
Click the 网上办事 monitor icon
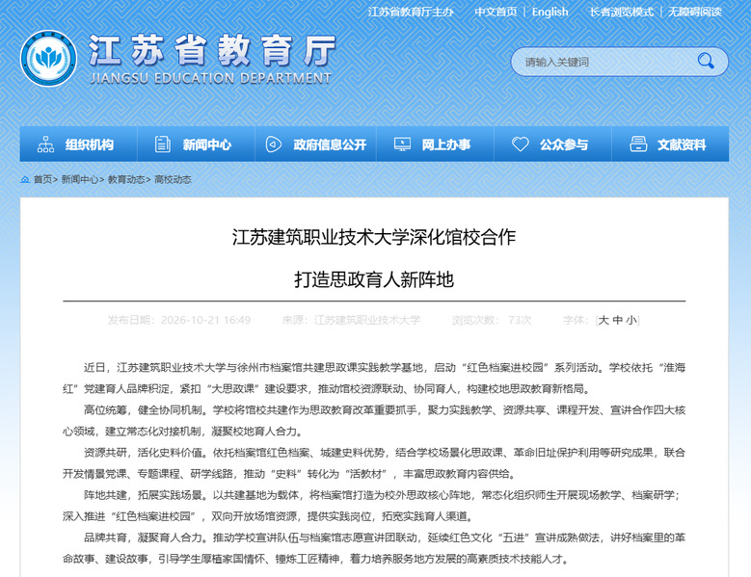tap(402, 144)
